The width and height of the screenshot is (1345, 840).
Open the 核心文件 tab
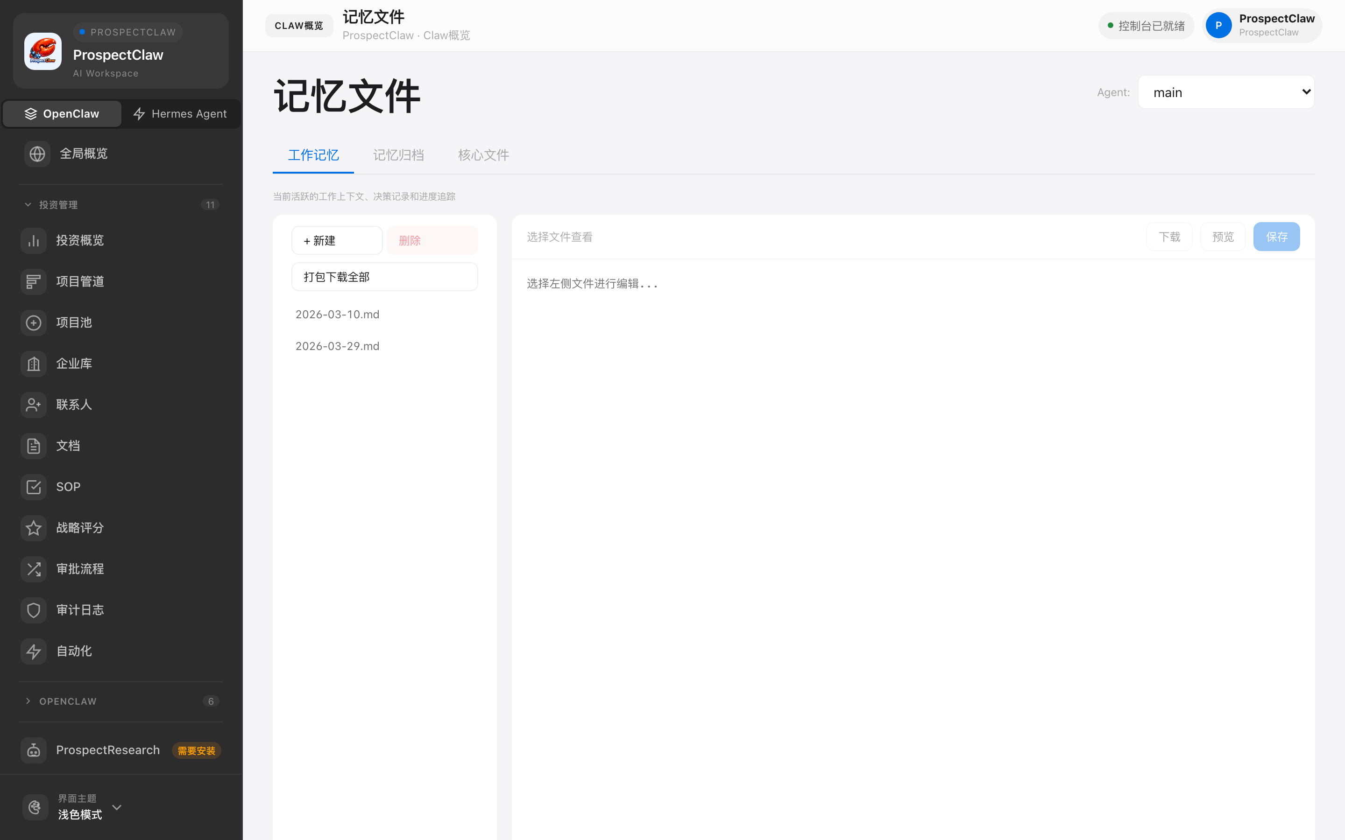tap(483, 155)
